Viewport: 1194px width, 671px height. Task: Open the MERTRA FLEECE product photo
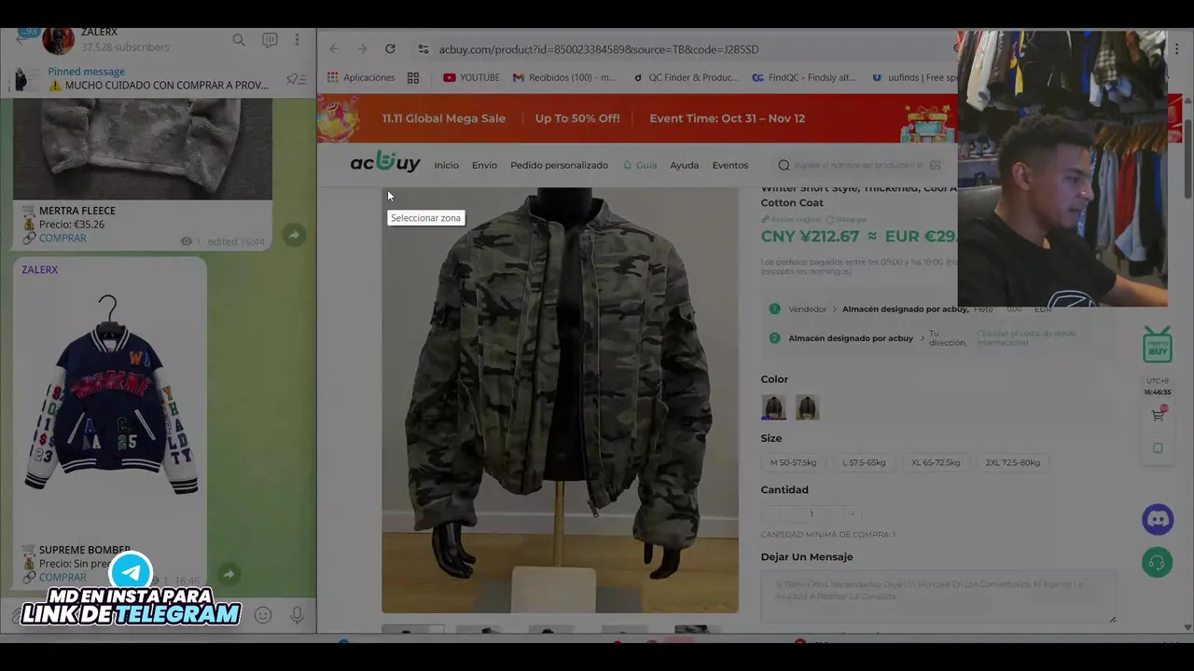tap(143, 149)
